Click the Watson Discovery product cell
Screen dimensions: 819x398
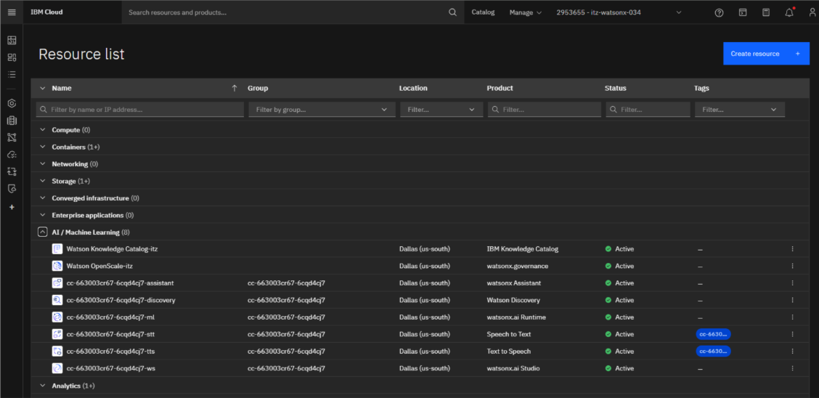513,301
